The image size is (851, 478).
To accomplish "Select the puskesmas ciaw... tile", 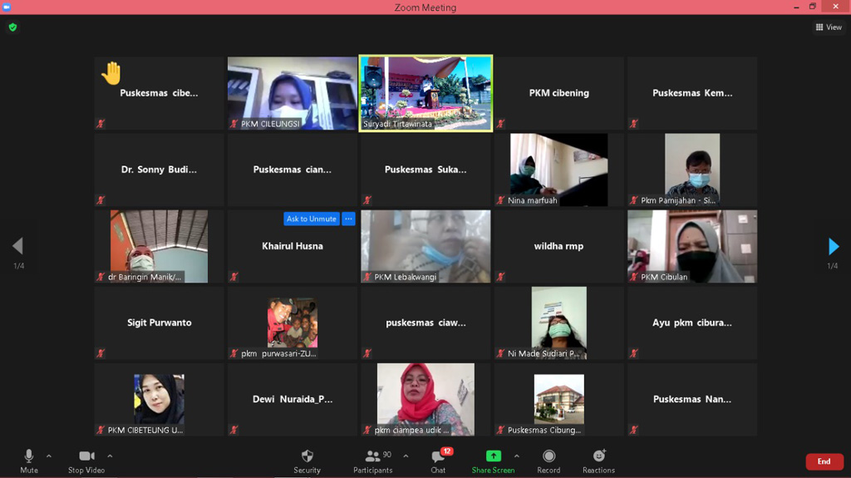I will point(426,323).
